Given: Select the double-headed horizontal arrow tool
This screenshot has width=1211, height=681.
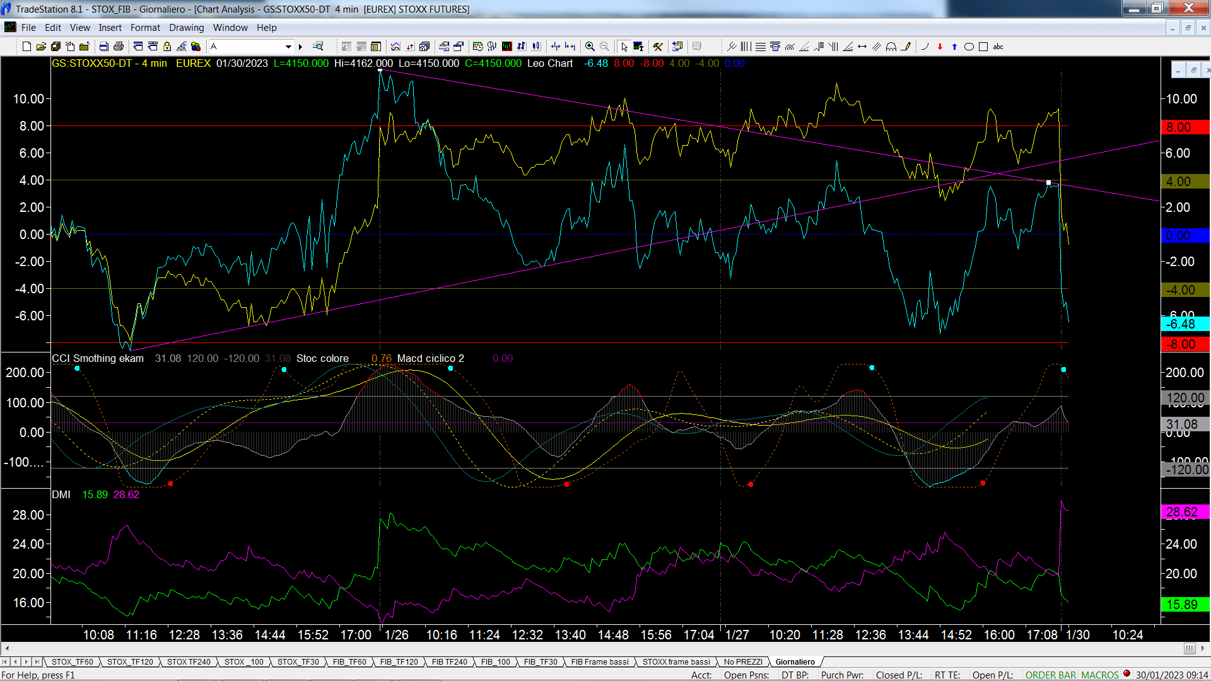Looking at the screenshot, I should click(862, 47).
